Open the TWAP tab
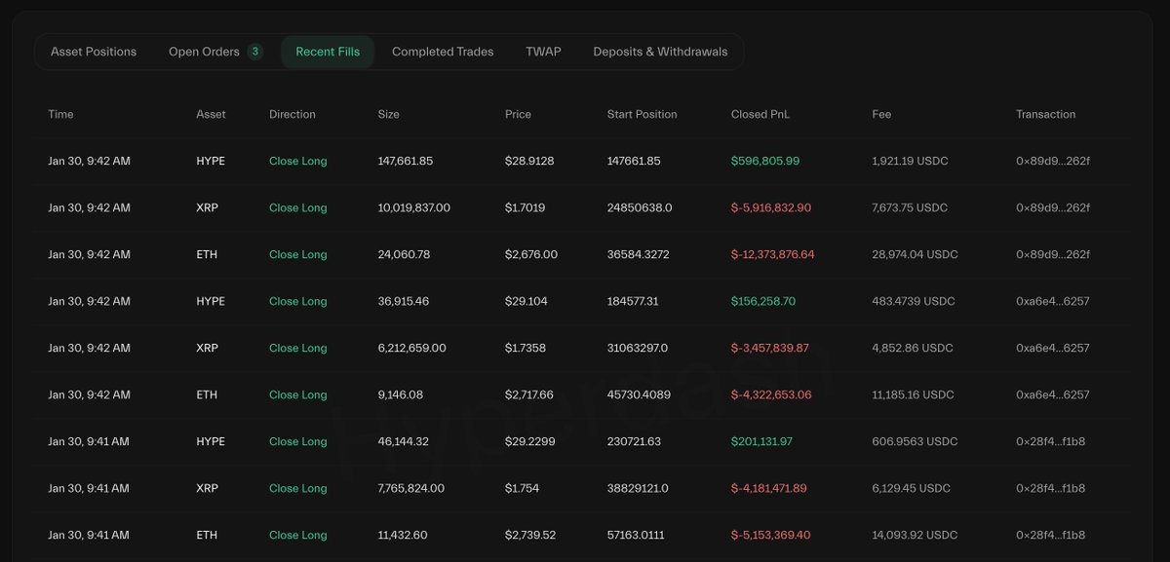 [543, 52]
